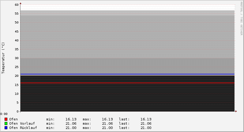Viewport: 244px width, 132px height.
Task: Click the red Ofen line in the graph
Action: coord(122,83)
